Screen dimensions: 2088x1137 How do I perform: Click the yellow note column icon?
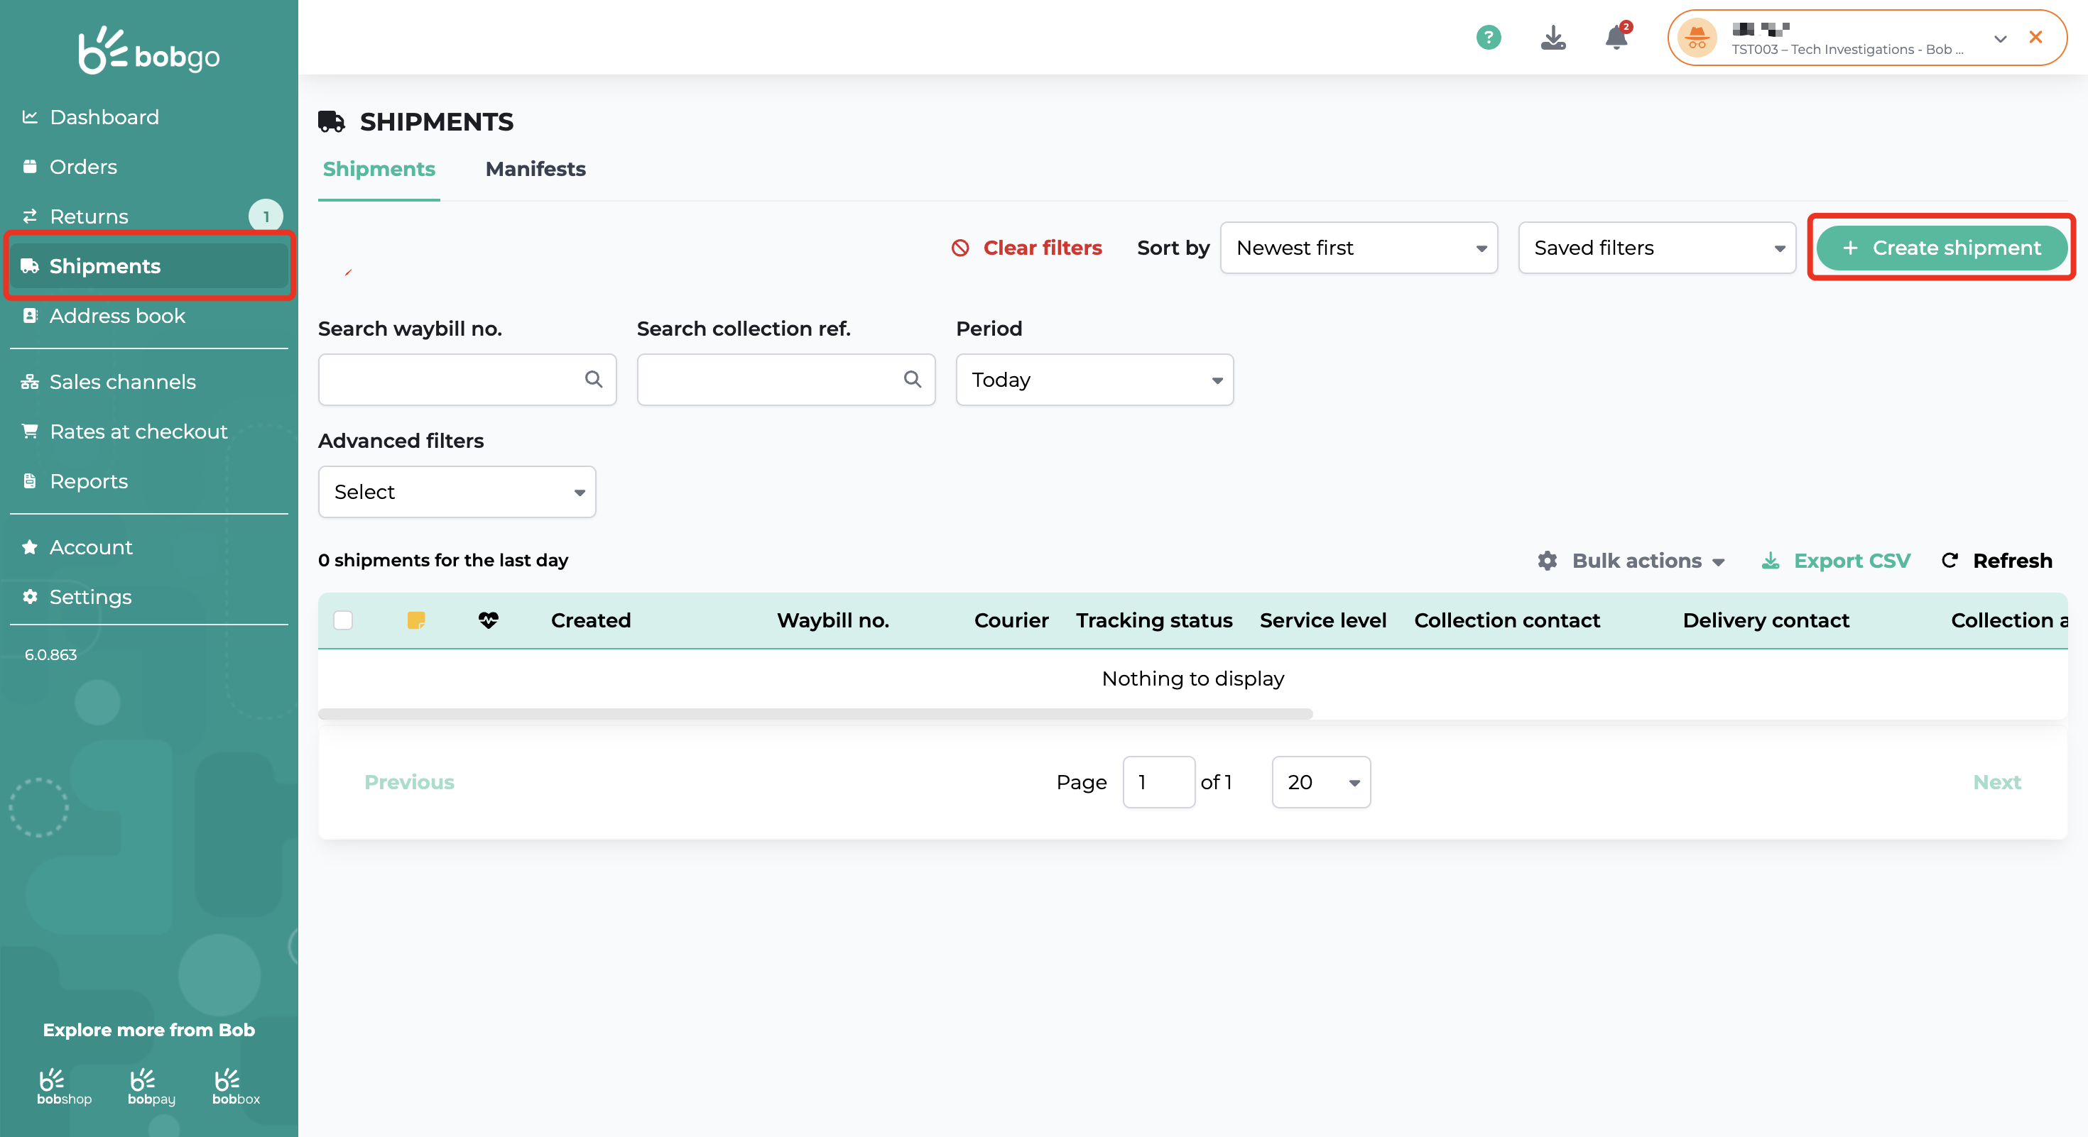pos(415,620)
